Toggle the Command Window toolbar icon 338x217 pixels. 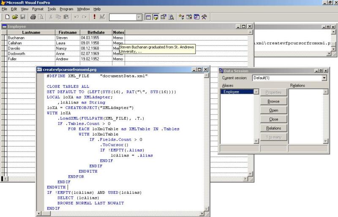148,17
